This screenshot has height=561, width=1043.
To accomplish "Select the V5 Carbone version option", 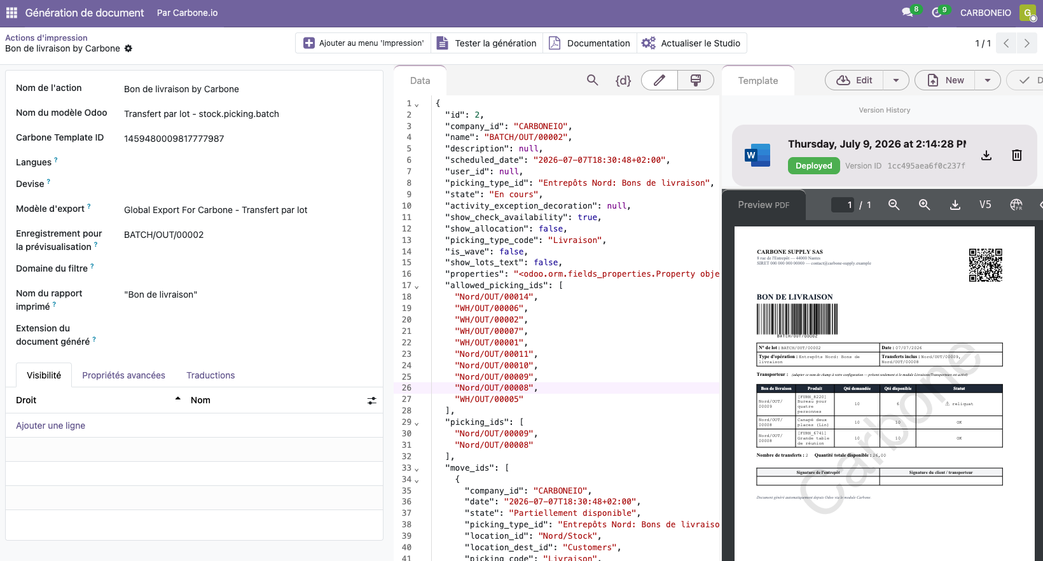I will tap(985, 205).
